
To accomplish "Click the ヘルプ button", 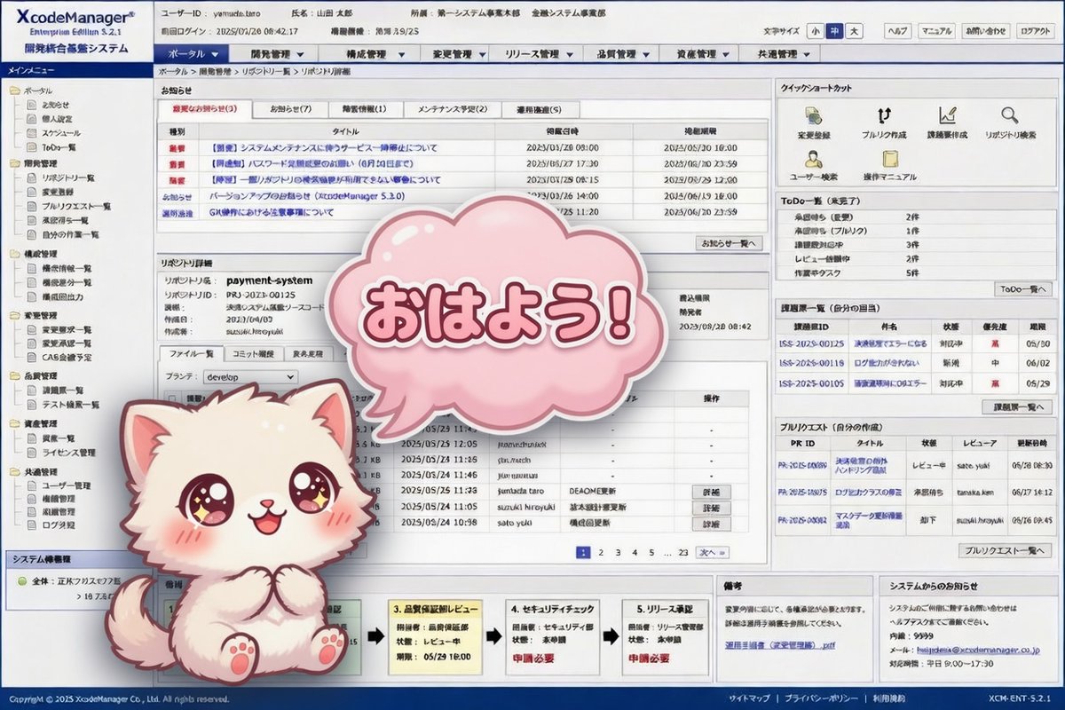I will pyautogui.click(x=897, y=30).
